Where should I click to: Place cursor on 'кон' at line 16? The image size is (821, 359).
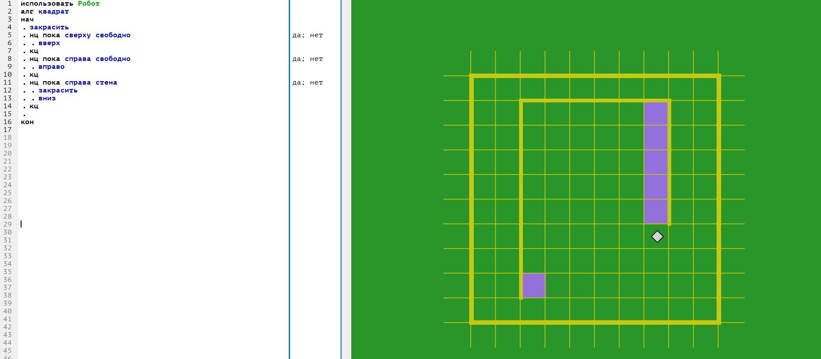coord(27,122)
